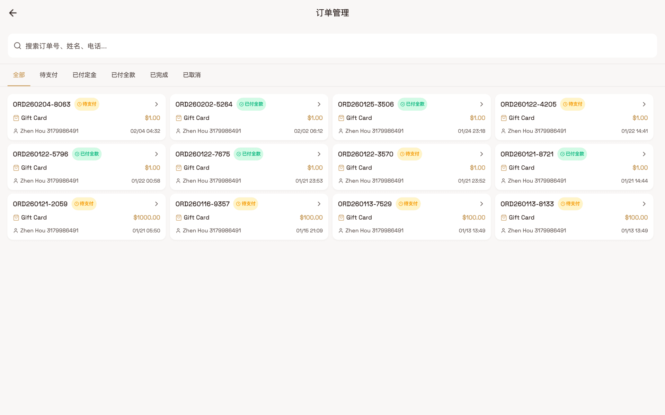Open the 已取消 filter tab
The height and width of the screenshot is (415, 665).
(x=192, y=75)
